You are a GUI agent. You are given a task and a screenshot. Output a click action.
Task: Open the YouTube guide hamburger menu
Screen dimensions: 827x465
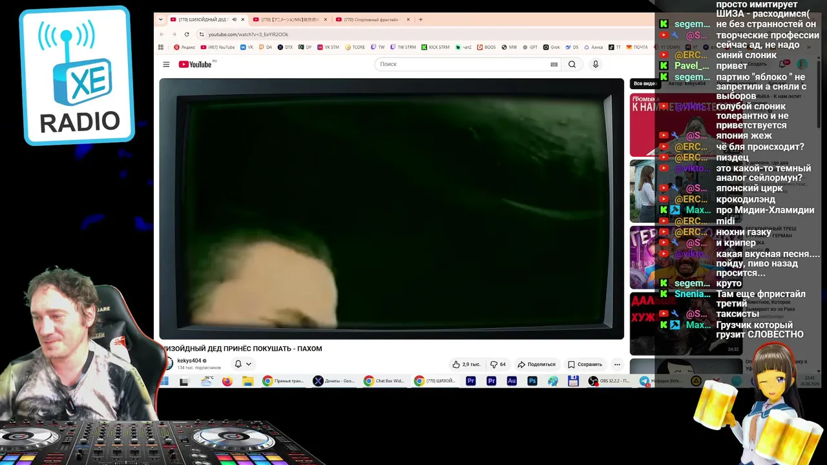point(166,65)
